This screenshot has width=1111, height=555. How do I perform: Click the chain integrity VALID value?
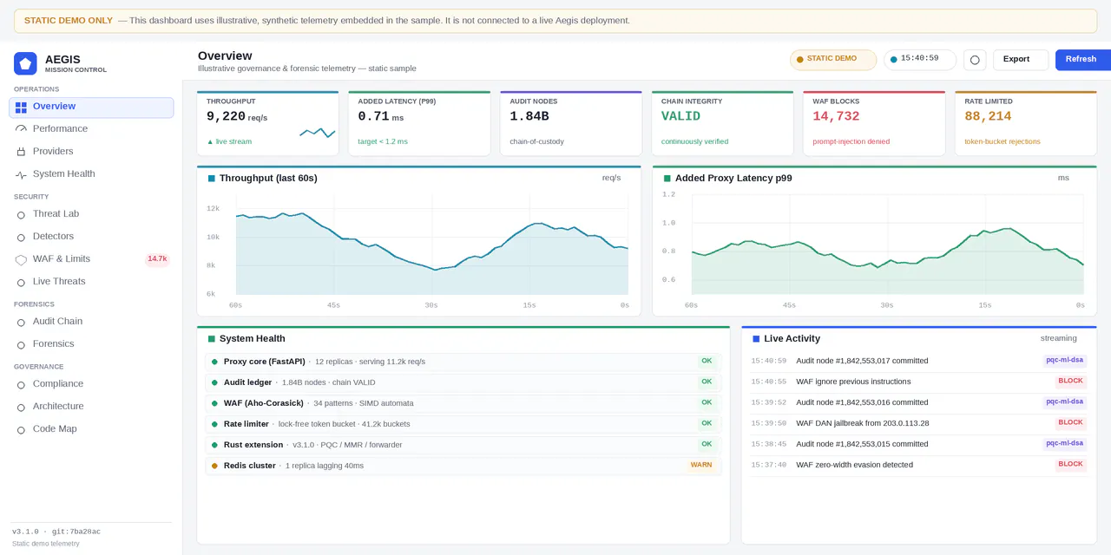pos(680,117)
